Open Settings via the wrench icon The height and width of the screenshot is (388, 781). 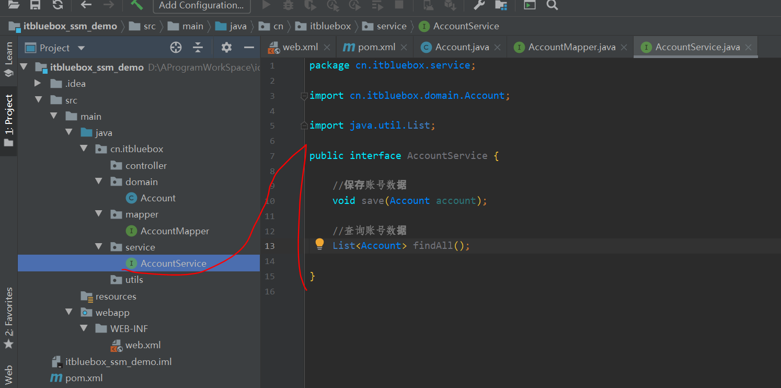point(479,5)
